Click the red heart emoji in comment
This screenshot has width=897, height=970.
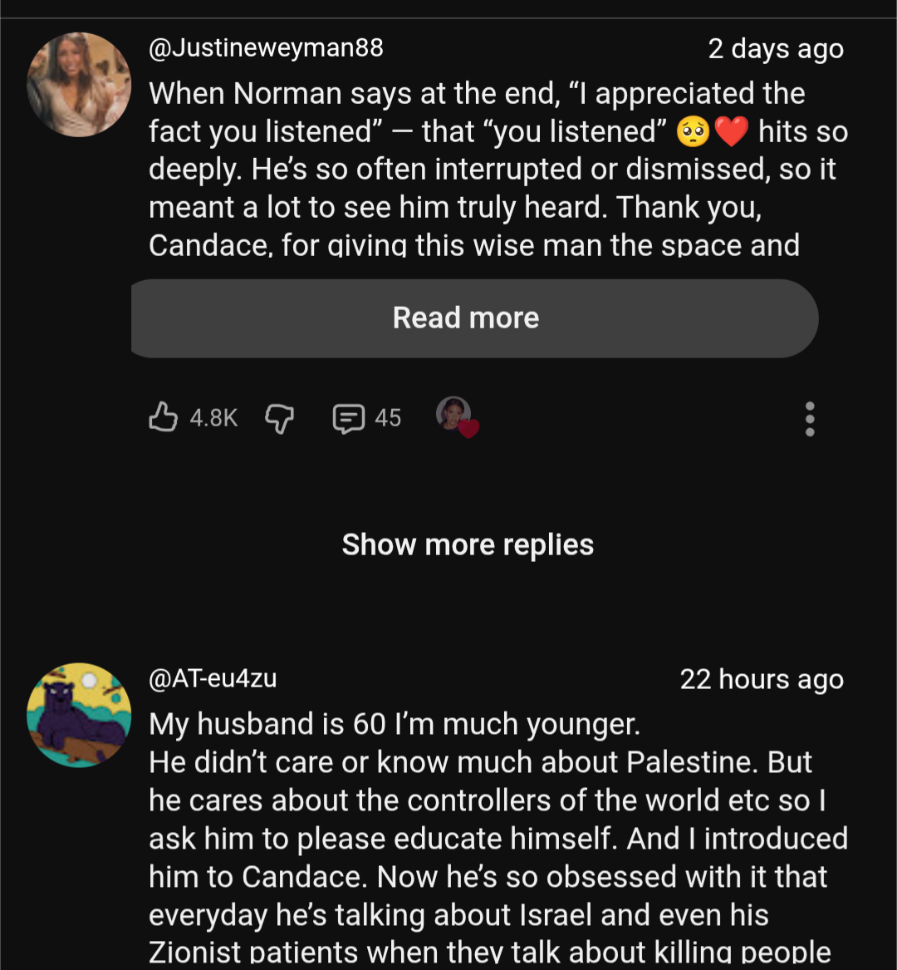[732, 131]
